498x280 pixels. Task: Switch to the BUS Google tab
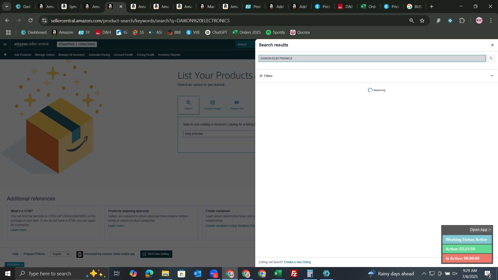click(x=414, y=6)
